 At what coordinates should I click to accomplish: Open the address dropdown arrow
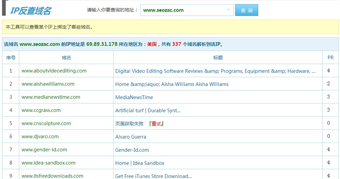pos(229,10)
